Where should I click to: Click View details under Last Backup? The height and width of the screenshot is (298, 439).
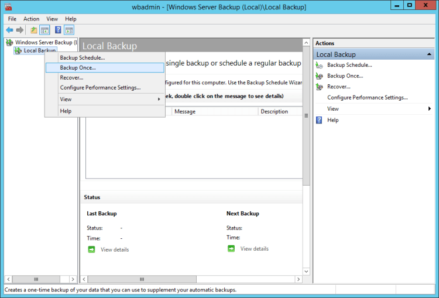click(115, 249)
